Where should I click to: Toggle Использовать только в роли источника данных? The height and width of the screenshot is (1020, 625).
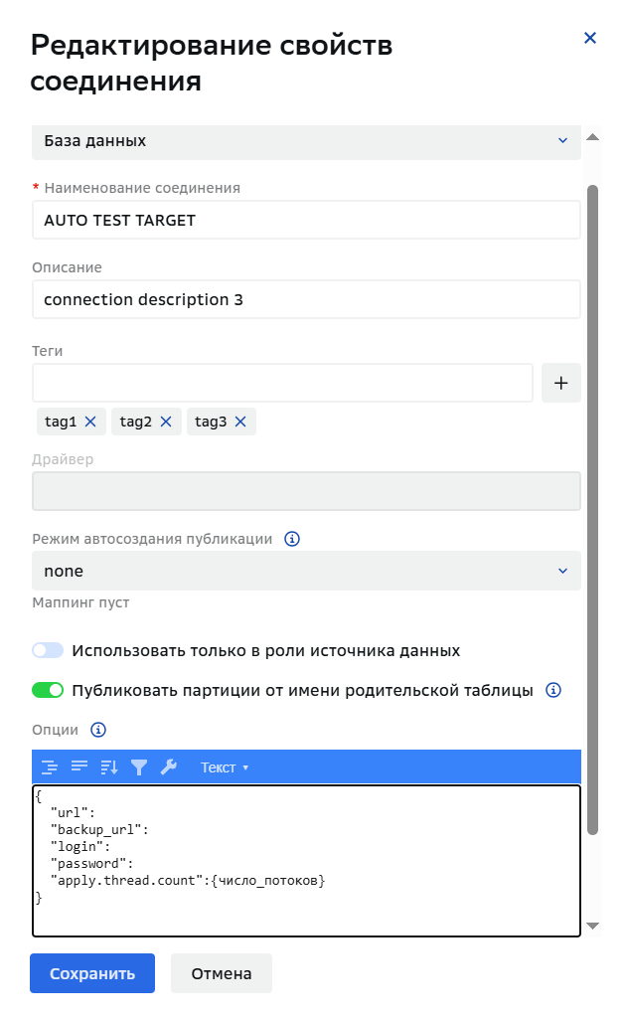(48, 650)
